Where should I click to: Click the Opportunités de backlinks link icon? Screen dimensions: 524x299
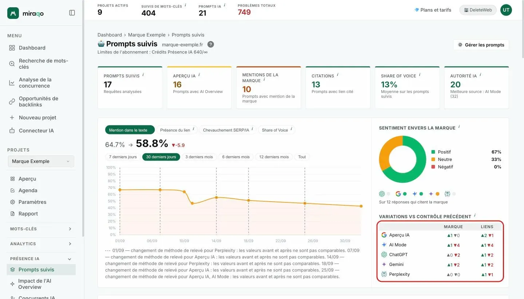pos(12,102)
